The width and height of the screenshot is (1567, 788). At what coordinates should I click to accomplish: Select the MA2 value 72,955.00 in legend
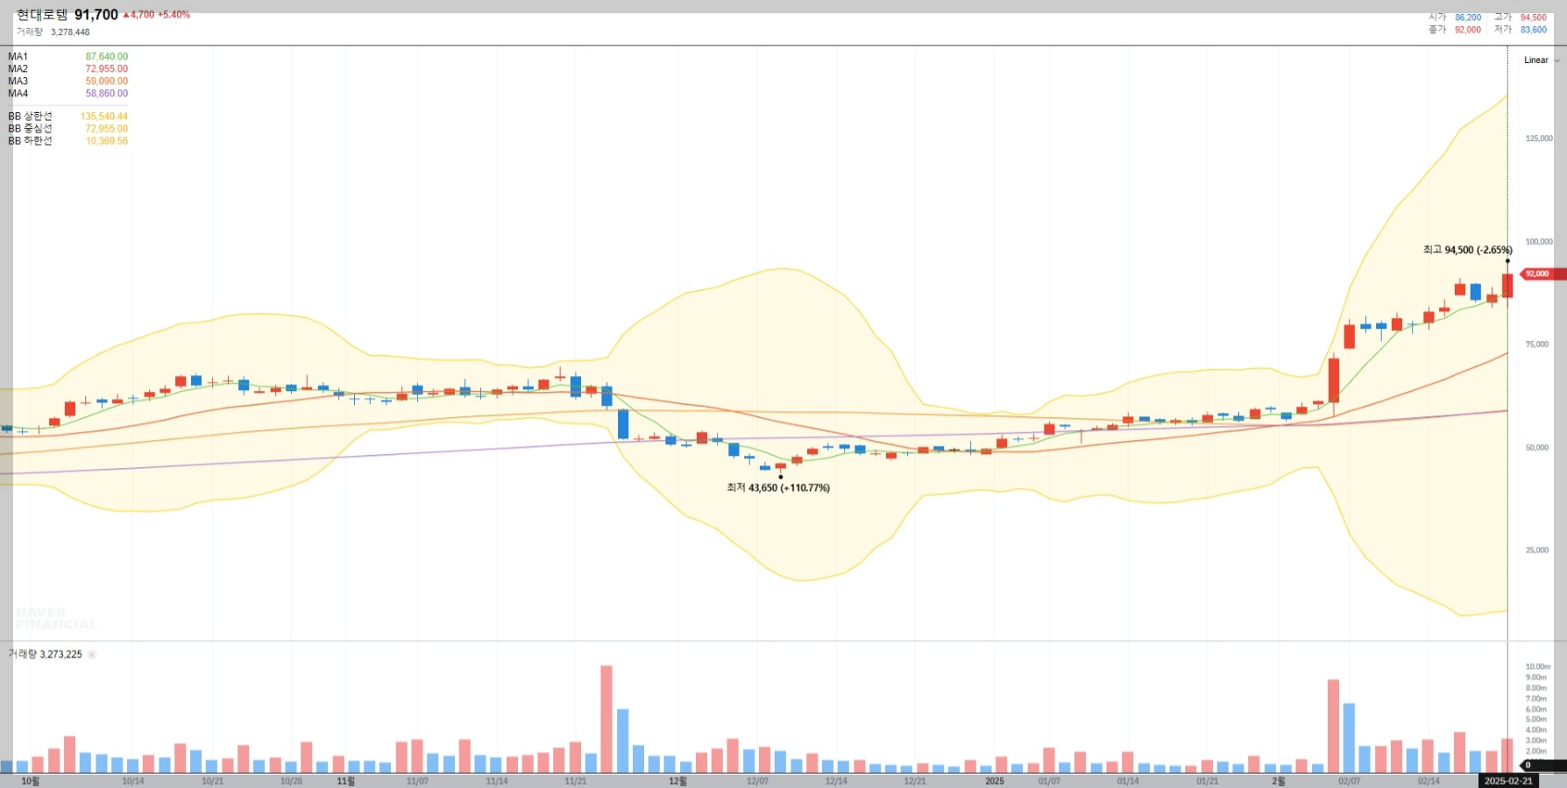pyautogui.click(x=106, y=69)
